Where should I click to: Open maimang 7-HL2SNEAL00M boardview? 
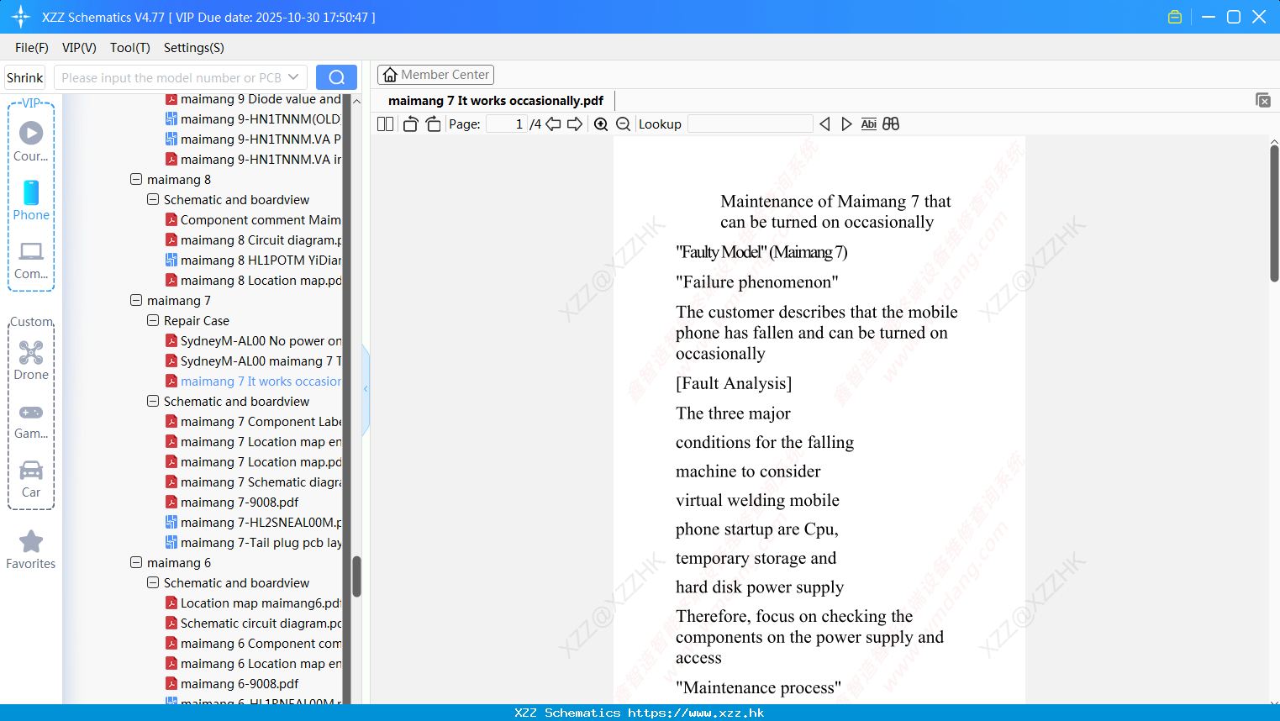coord(254,522)
